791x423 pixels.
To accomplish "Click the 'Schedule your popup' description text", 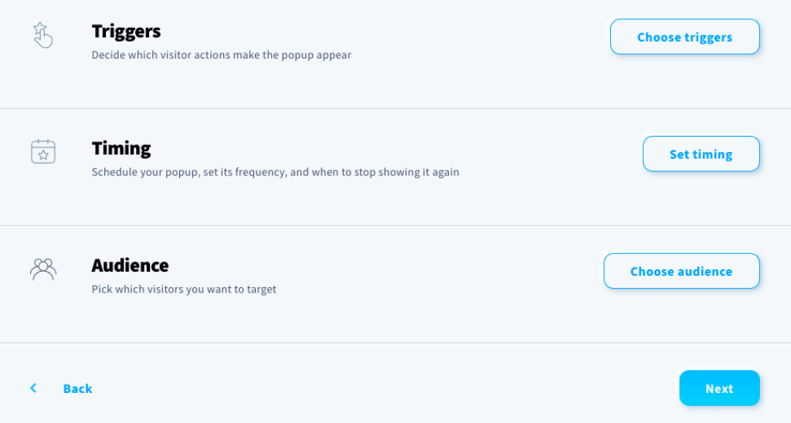I will click(x=276, y=172).
